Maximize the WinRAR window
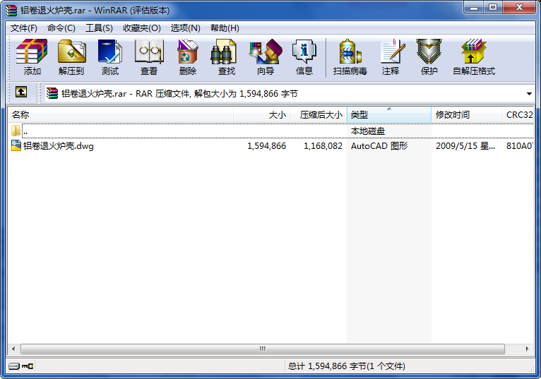The width and height of the screenshot is (541, 379). 493,8
